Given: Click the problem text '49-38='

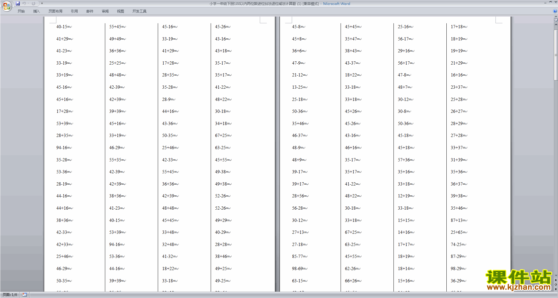Looking at the screenshot, I should point(222,172).
